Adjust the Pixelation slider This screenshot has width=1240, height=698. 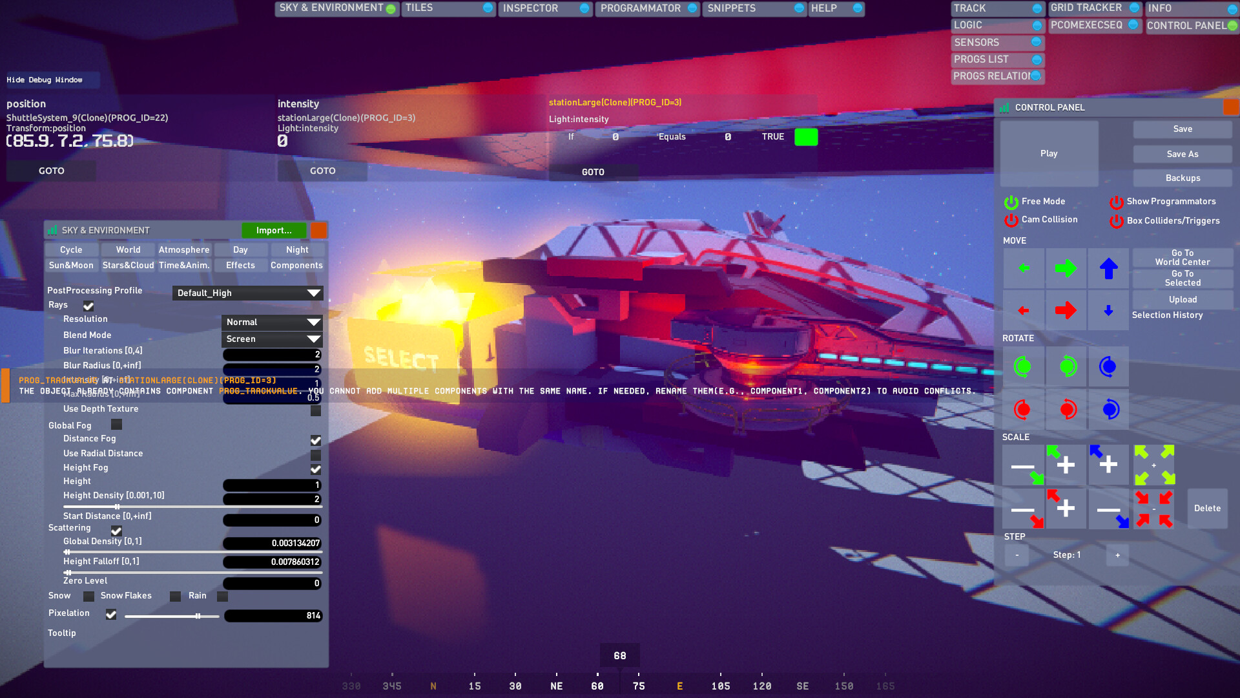coord(197,616)
